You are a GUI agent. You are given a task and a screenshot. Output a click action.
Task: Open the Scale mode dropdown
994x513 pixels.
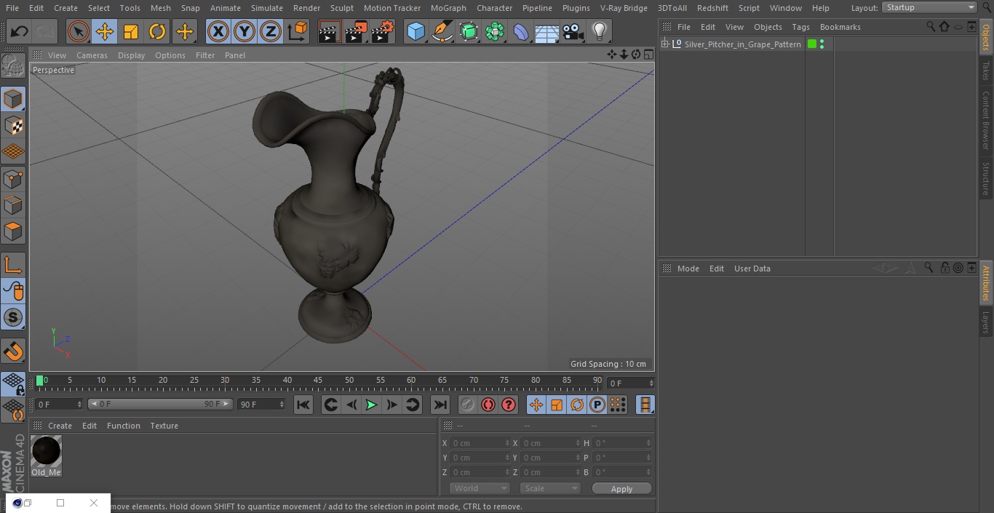tap(550, 488)
